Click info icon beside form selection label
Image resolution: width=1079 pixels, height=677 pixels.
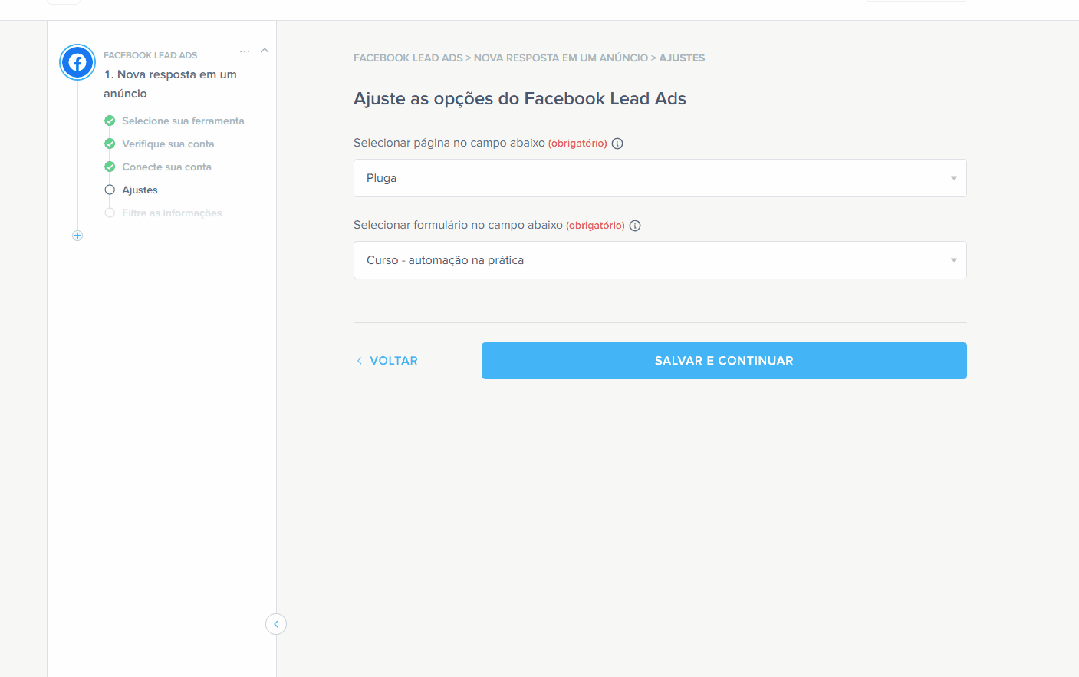pos(635,226)
